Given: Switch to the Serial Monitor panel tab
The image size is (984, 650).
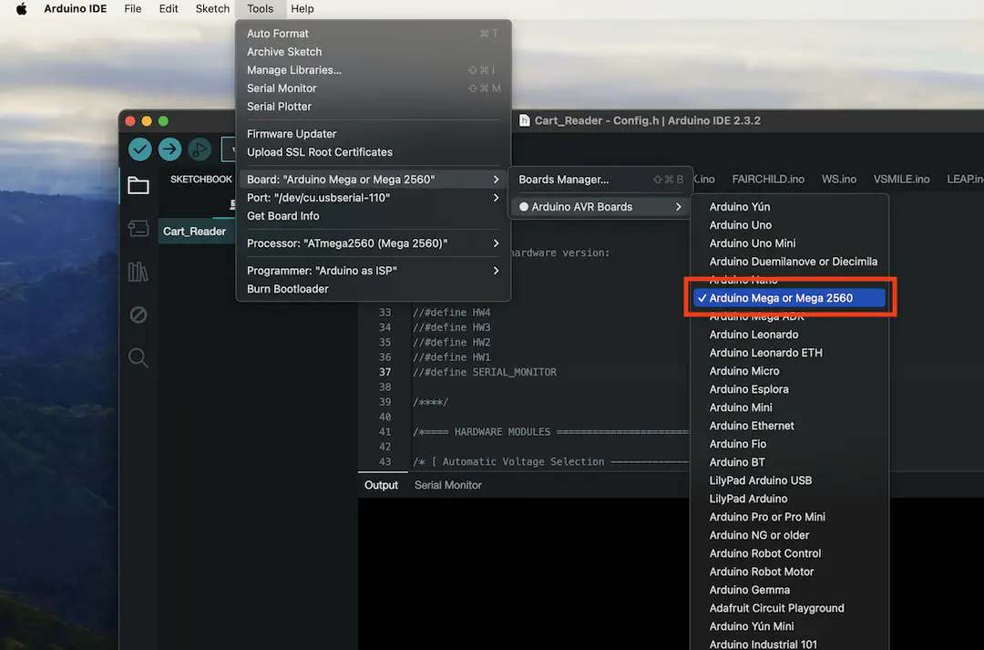Looking at the screenshot, I should pos(448,486).
